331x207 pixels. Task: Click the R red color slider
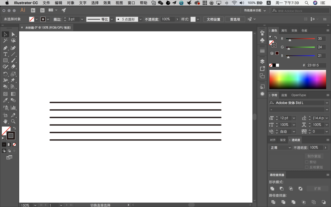click(x=300, y=39)
